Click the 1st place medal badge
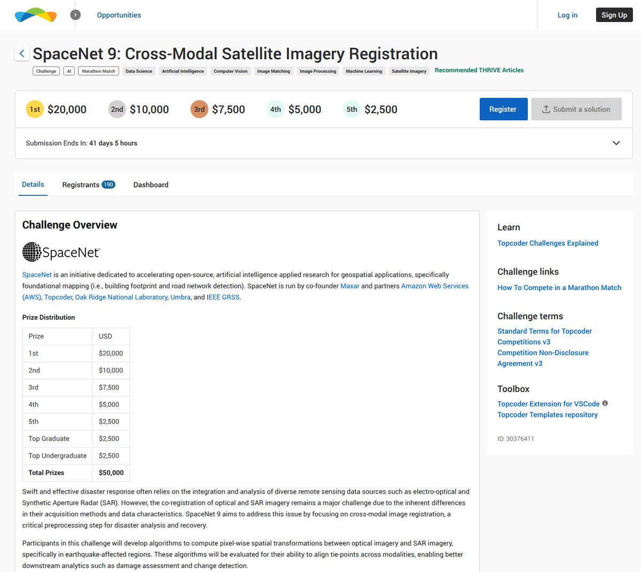This screenshot has width=641, height=572. (35, 109)
